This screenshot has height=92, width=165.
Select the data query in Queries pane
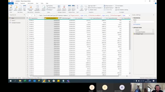click(x=17, y=18)
